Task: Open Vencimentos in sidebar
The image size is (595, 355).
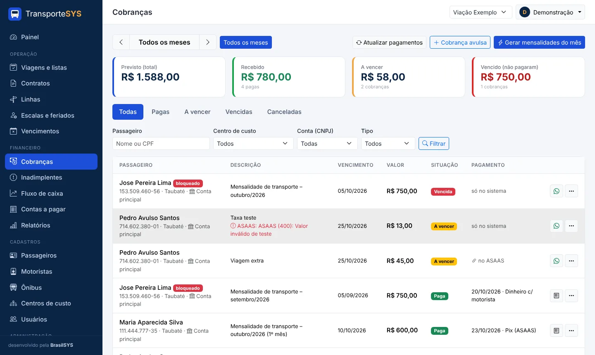Action: coord(51,131)
